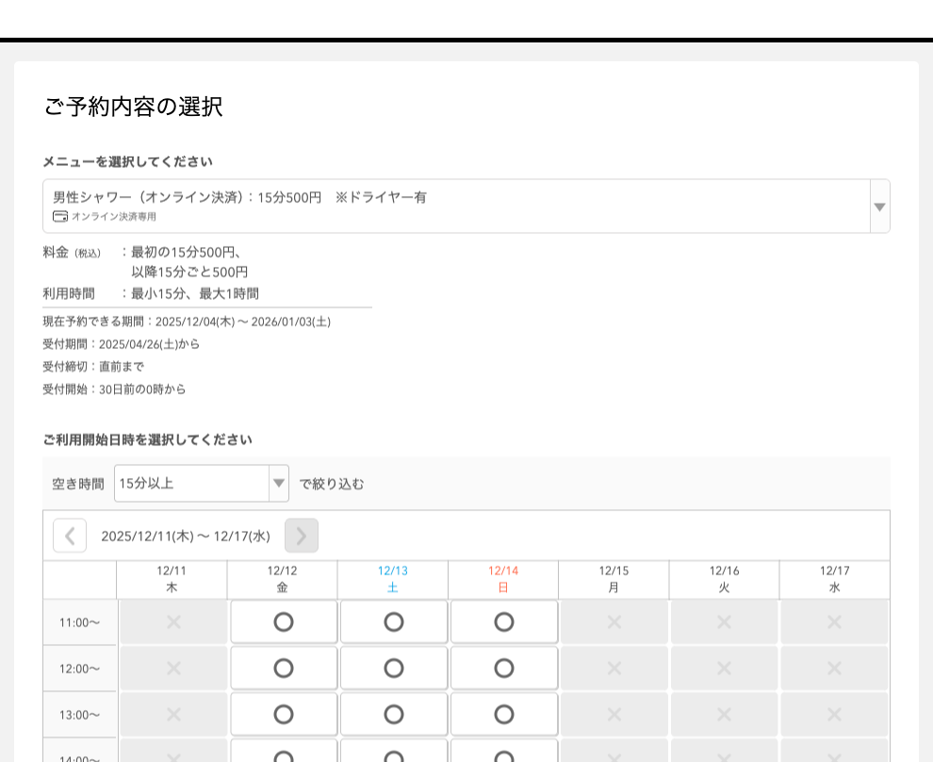Screen dimensions: 933x762
Task: Click the online payment card icon
Action: 57,216
